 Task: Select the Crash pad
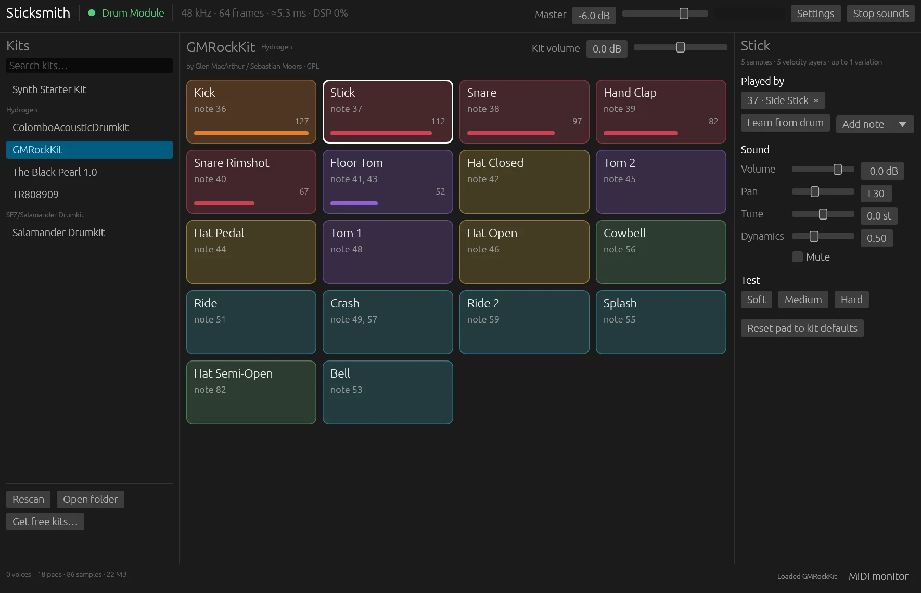[x=388, y=322]
